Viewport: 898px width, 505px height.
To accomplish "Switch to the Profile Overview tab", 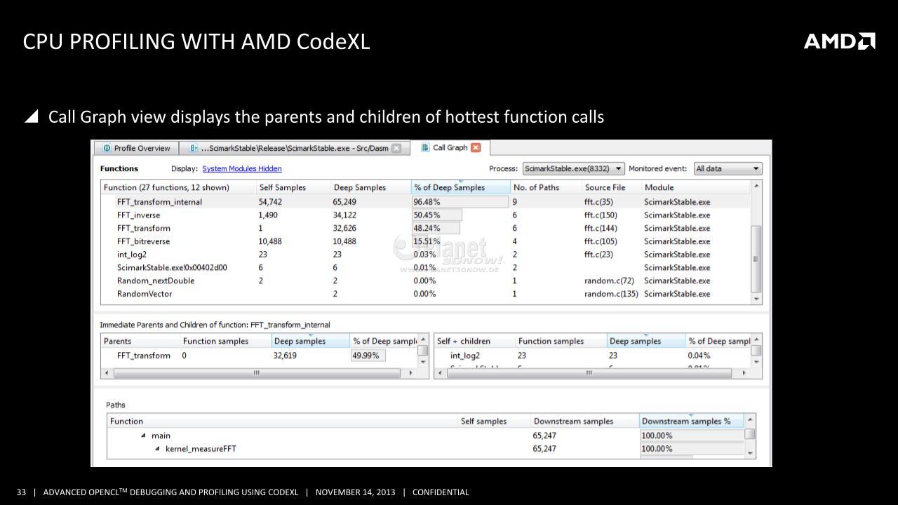I will click(x=137, y=148).
